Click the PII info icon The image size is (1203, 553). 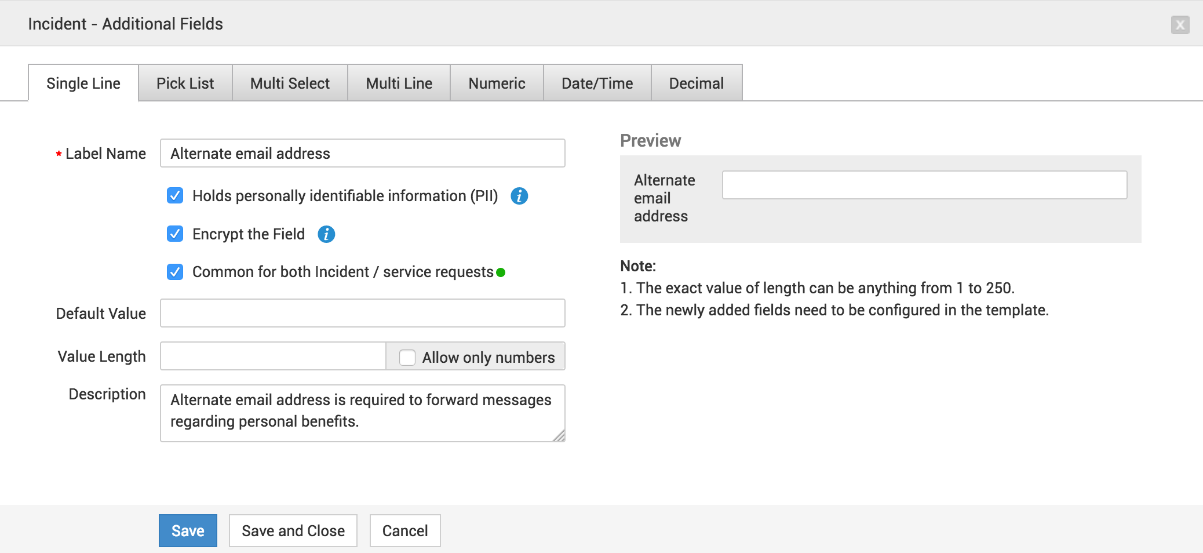519,196
